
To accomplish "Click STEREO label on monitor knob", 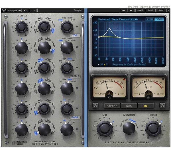I will [132, 120].
